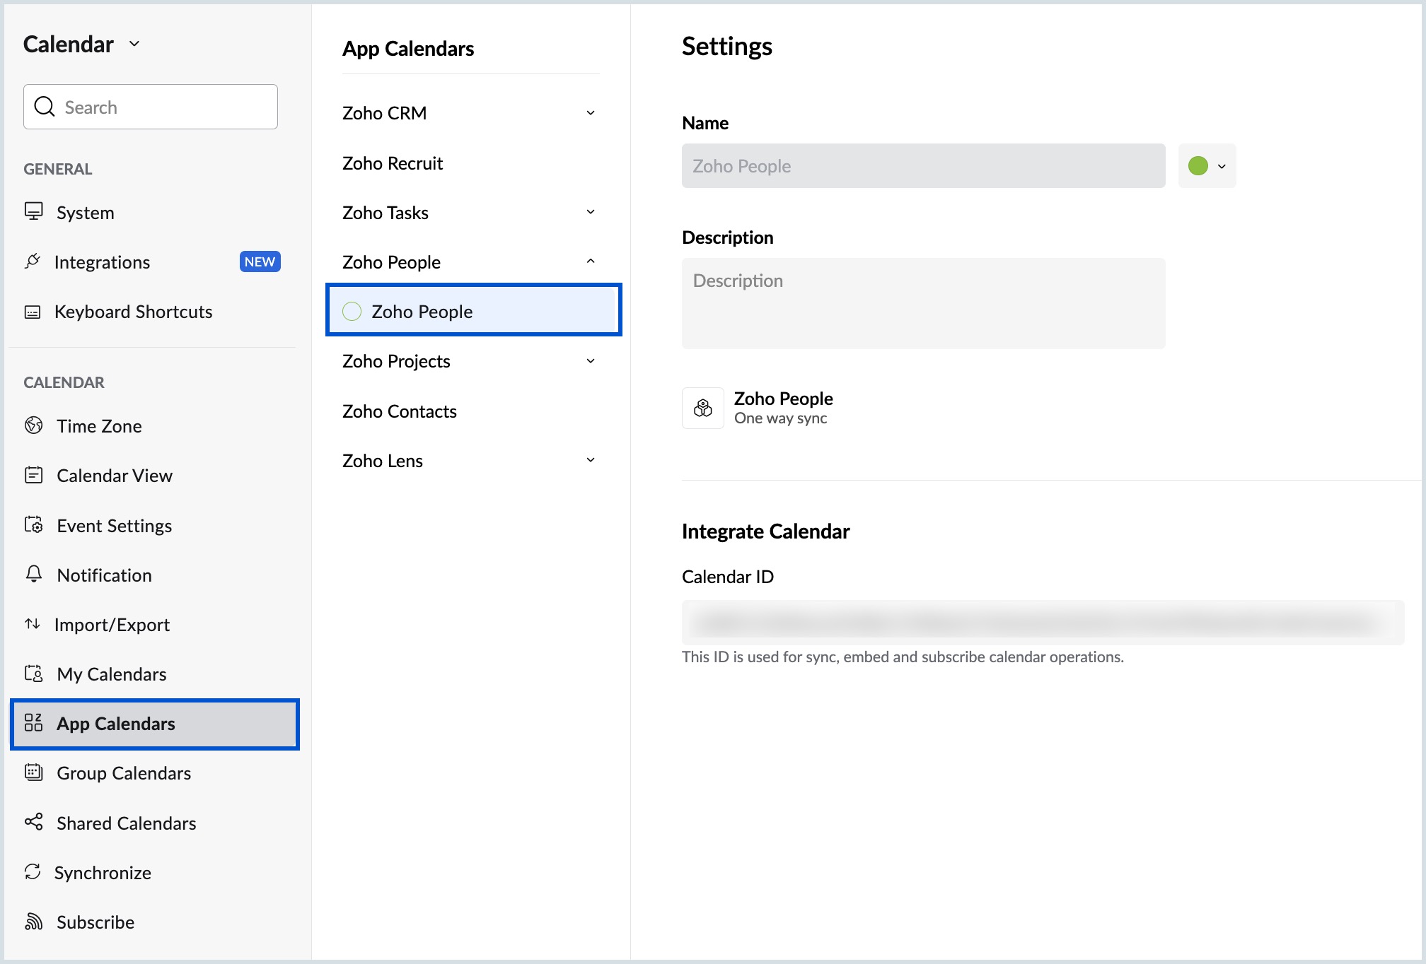Click the Notification bell icon
The height and width of the screenshot is (964, 1426).
tap(33, 574)
